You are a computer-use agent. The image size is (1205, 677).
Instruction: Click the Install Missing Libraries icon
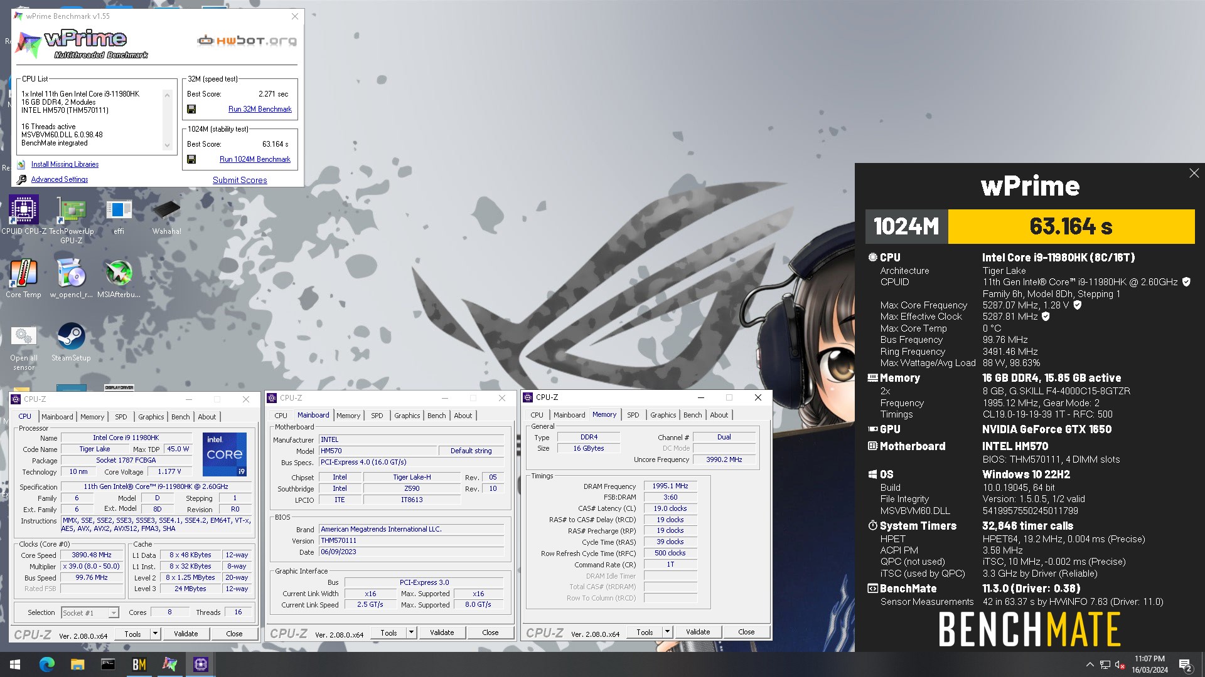(22, 164)
